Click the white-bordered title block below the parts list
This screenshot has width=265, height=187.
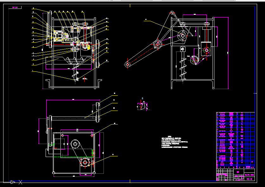(236, 175)
